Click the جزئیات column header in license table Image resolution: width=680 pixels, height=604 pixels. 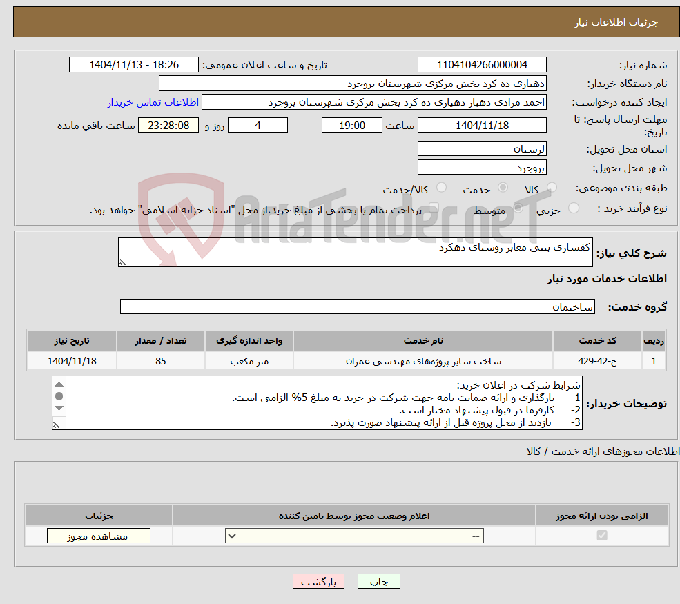click(x=99, y=516)
